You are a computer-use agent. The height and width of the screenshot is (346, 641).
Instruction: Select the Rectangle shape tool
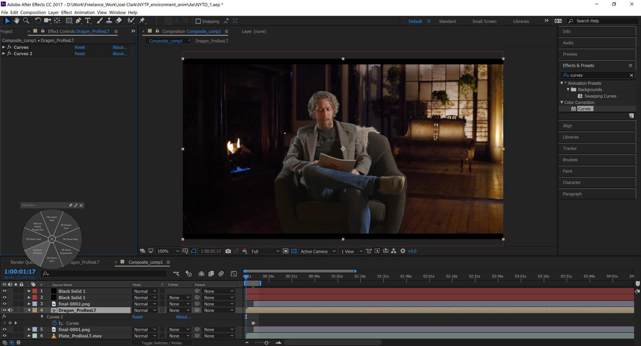[x=69, y=20]
